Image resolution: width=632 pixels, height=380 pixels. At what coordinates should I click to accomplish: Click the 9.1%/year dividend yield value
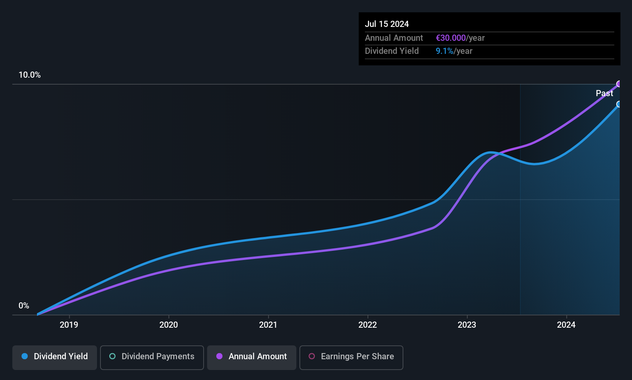pos(454,51)
